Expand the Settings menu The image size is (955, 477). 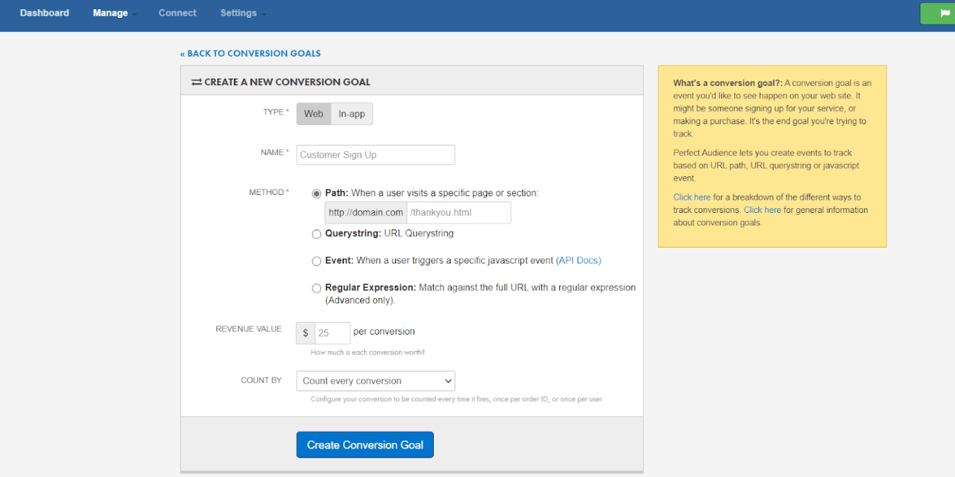click(x=243, y=13)
